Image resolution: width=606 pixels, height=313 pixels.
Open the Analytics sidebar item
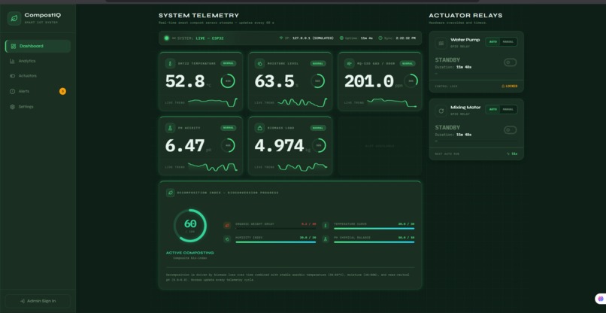[x=38, y=61]
